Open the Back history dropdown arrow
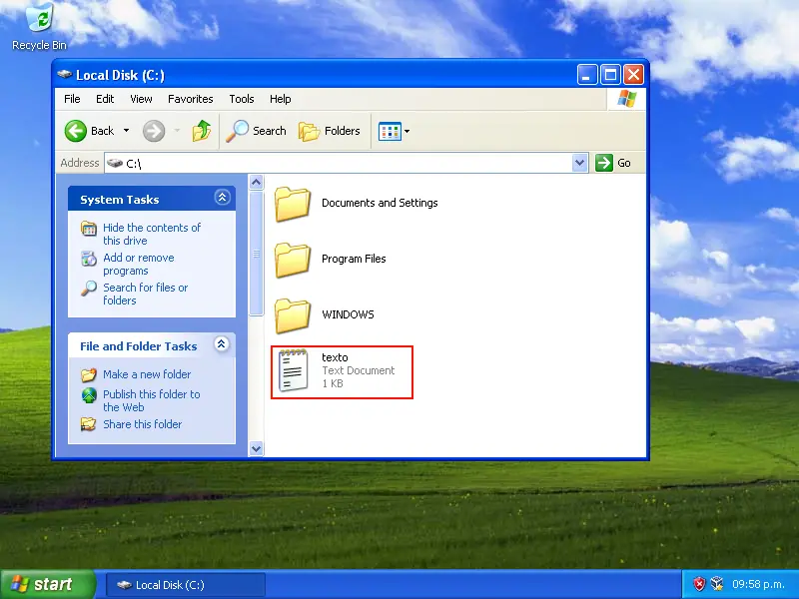 [x=127, y=131]
